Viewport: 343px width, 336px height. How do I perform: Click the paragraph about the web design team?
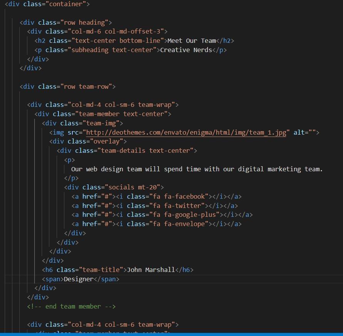coord(196,169)
